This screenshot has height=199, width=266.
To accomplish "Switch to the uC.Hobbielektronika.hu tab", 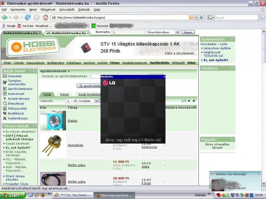I will [x=68, y=33].
